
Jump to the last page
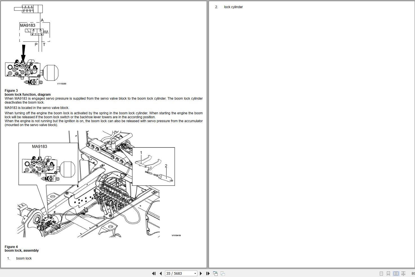(x=207, y=273)
